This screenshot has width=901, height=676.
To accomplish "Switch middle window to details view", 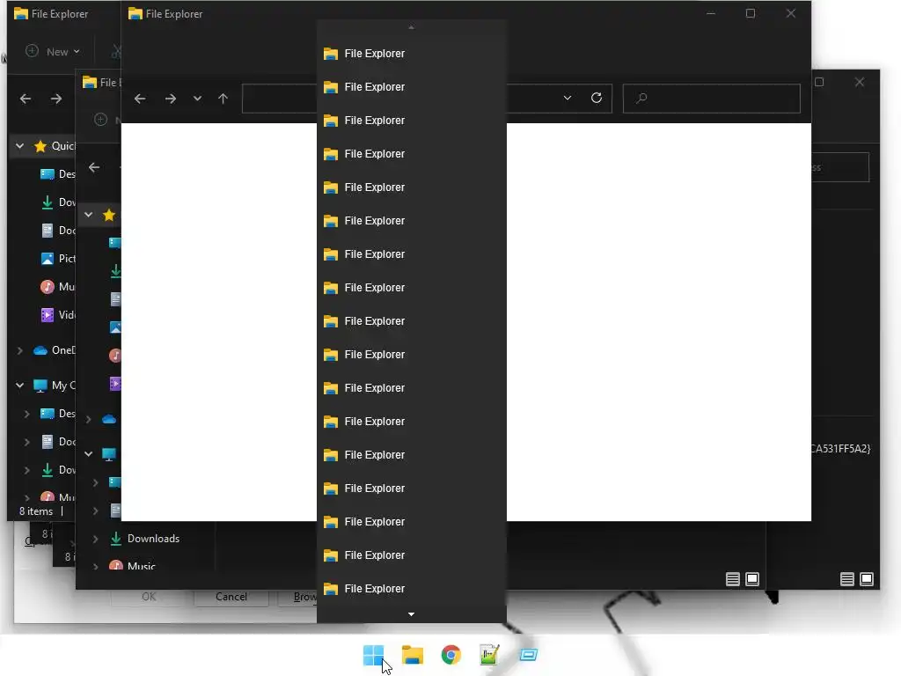I will point(733,579).
